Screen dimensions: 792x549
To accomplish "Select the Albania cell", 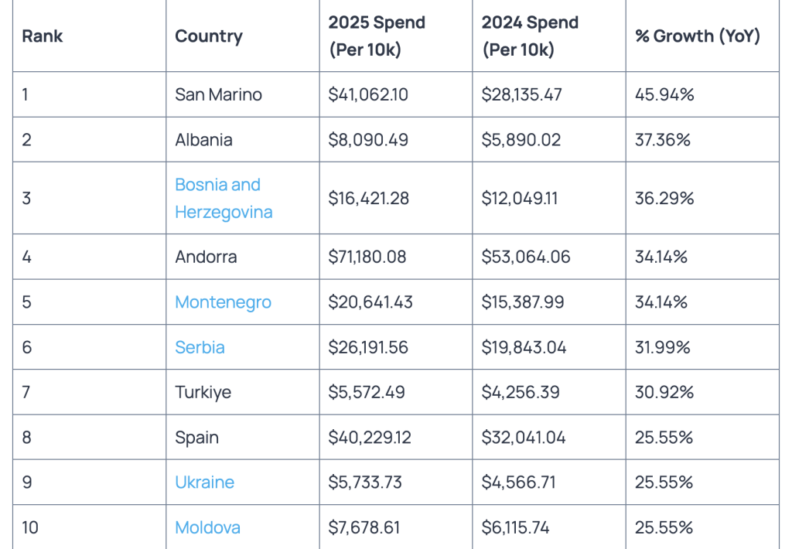I will pos(203,140).
